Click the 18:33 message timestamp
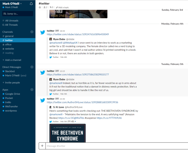 tap(62, 31)
